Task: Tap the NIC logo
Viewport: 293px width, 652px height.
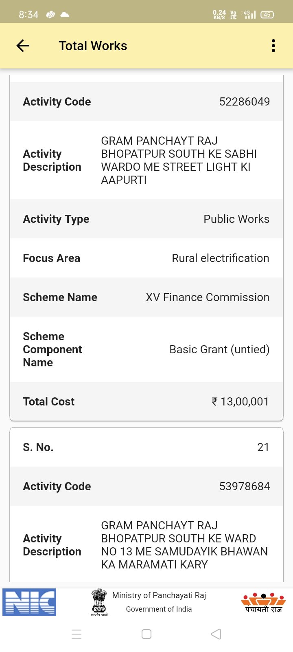Action: (29, 602)
